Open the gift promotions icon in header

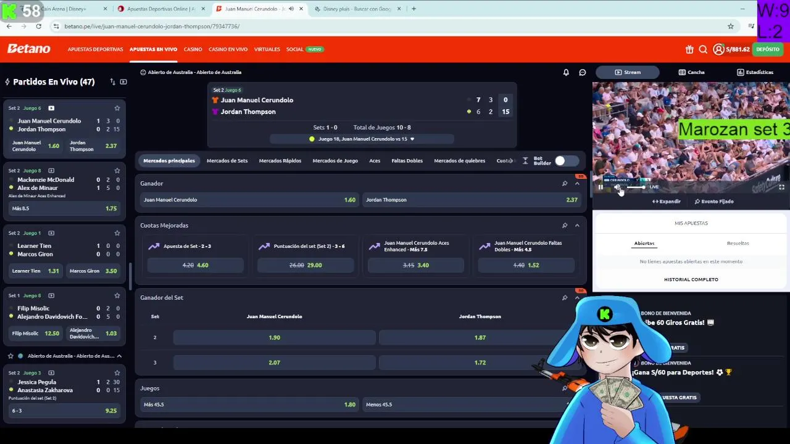click(x=689, y=49)
